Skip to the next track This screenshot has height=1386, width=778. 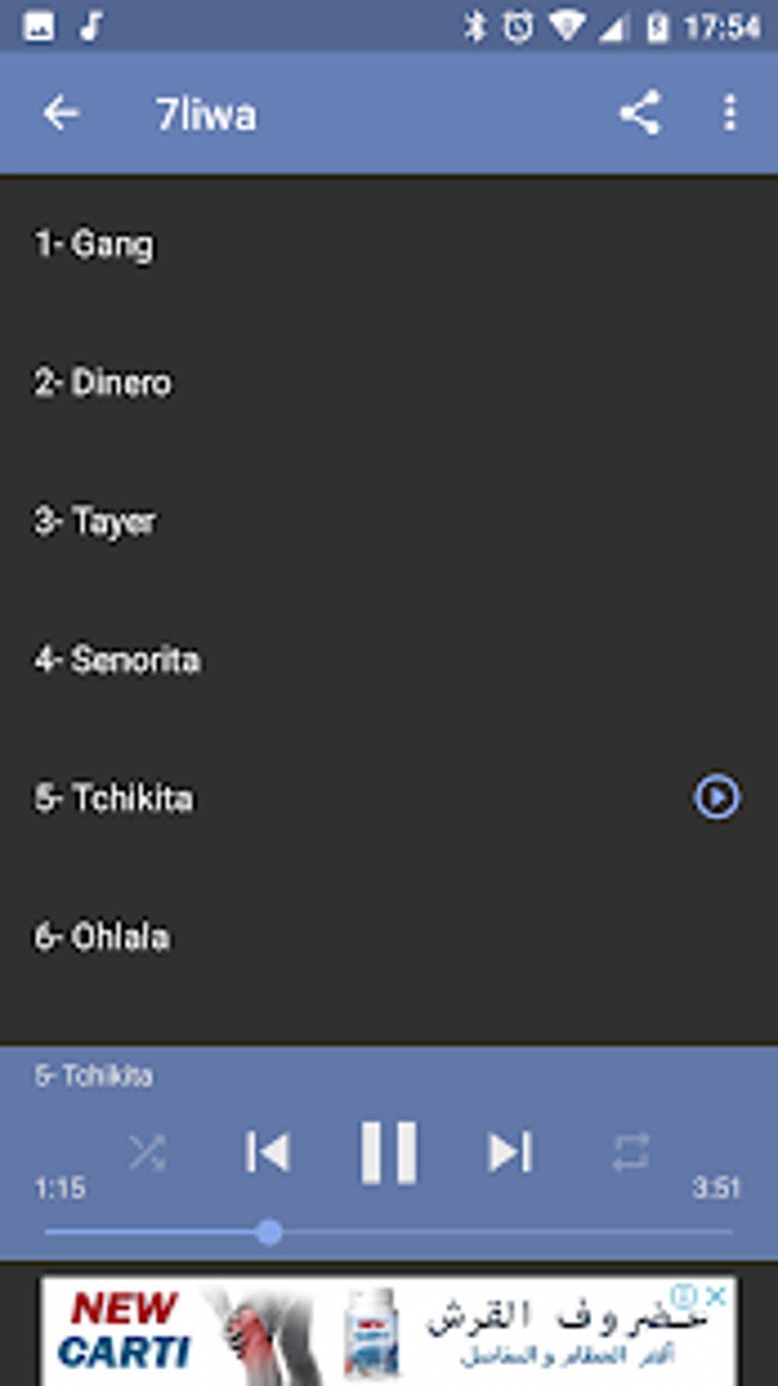(x=510, y=1151)
